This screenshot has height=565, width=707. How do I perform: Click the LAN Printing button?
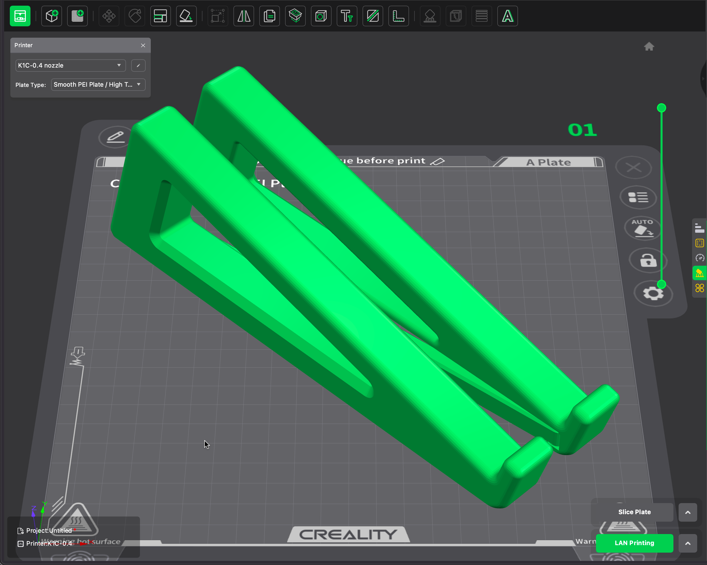click(x=634, y=543)
